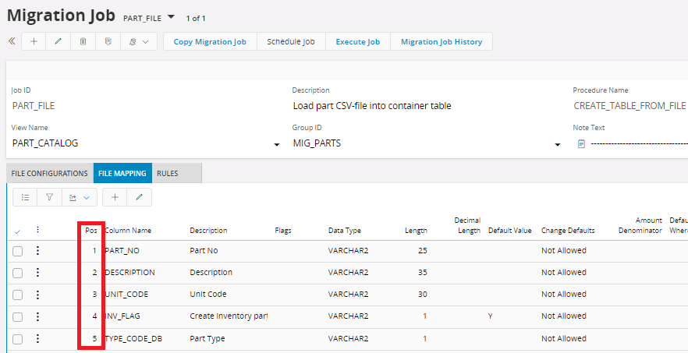Click the '1 of 1' record counter
The image size is (688, 353).
tap(196, 18)
